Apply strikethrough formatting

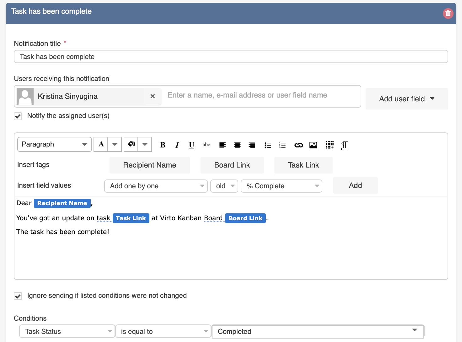[206, 145]
